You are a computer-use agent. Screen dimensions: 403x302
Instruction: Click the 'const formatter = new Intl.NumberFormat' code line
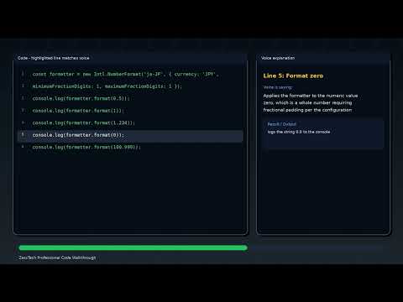(x=125, y=75)
